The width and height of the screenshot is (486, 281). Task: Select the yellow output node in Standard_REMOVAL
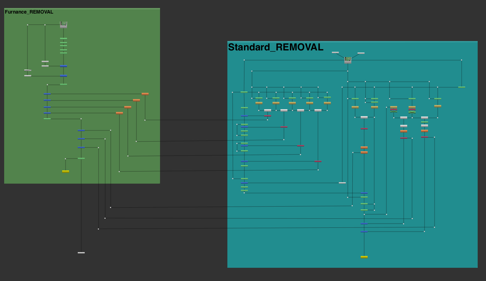pyautogui.click(x=364, y=257)
